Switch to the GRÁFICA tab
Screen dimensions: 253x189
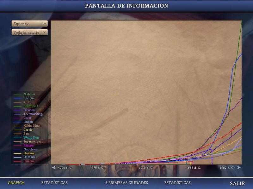16,183
